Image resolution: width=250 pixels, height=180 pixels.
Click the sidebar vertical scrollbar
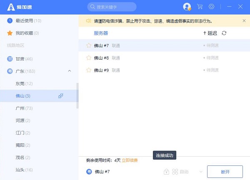point(77,96)
